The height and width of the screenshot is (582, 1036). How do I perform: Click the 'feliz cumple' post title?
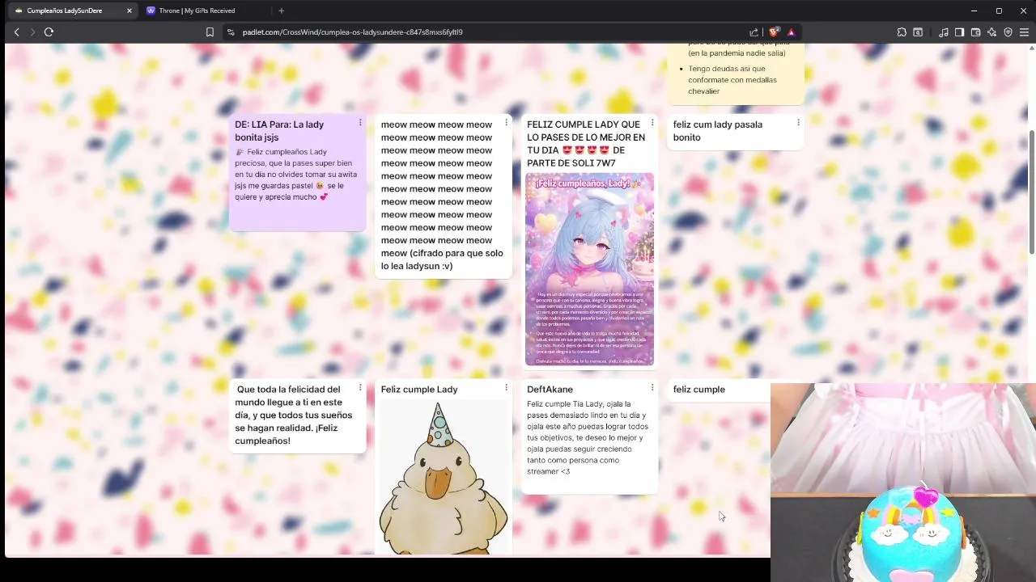tap(699, 390)
